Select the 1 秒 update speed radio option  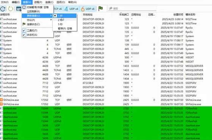(65, 16)
